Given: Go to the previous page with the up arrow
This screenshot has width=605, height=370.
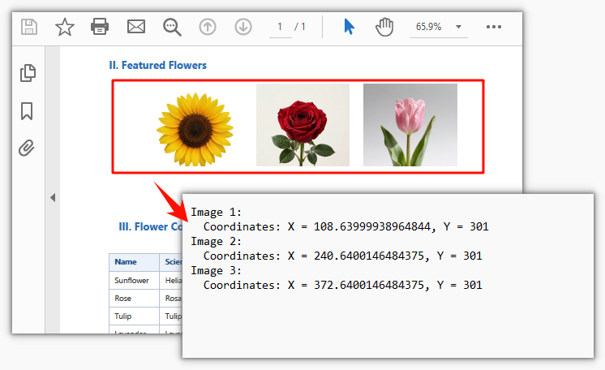Looking at the screenshot, I should tap(208, 27).
